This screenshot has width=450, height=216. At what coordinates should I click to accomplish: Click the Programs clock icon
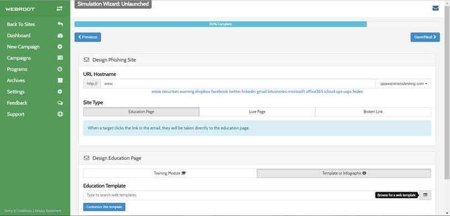pos(60,69)
